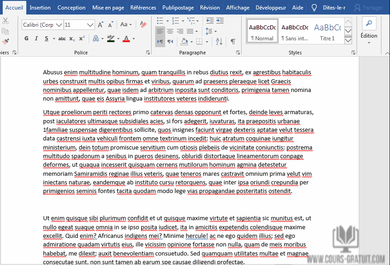Open the Conception tab

pyautogui.click(x=71, y=8)
